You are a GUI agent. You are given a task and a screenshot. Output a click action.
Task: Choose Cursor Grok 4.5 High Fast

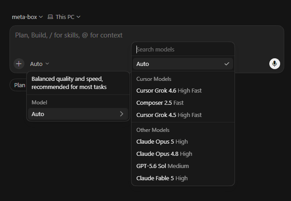tap(183, 115)
